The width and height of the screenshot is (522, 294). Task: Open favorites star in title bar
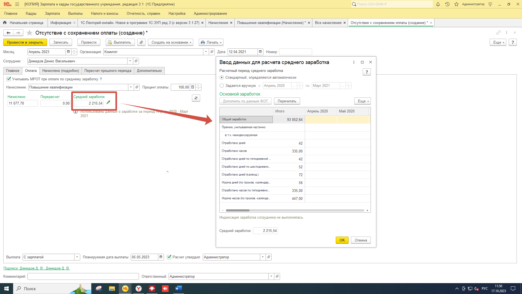[456, 4]
